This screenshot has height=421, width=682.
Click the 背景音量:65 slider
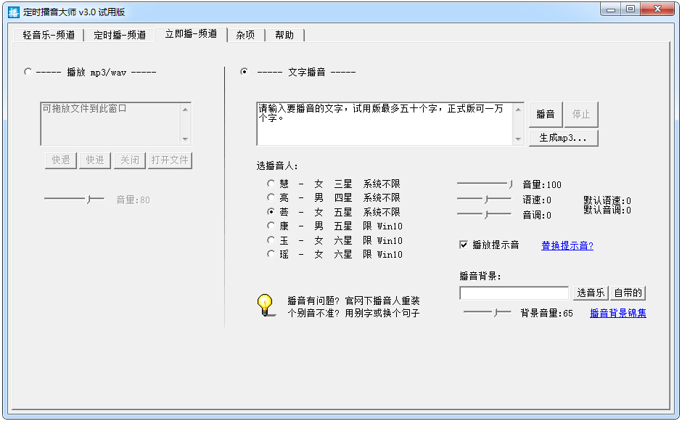[487, 312]
